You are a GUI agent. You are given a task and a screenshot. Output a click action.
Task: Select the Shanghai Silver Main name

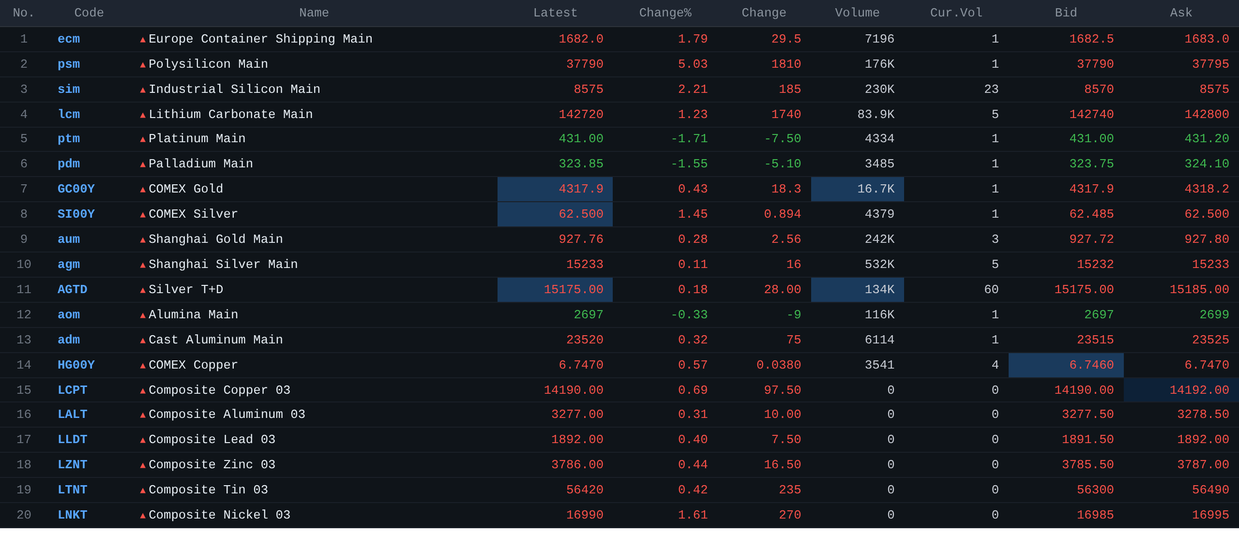pyautogui.click(x=223, y=265)
